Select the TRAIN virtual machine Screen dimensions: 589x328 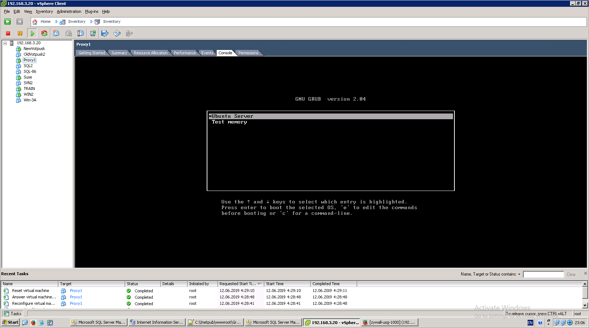coord(29,89)
